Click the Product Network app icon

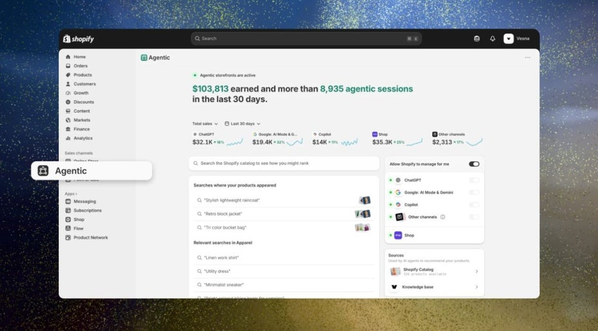68,238
